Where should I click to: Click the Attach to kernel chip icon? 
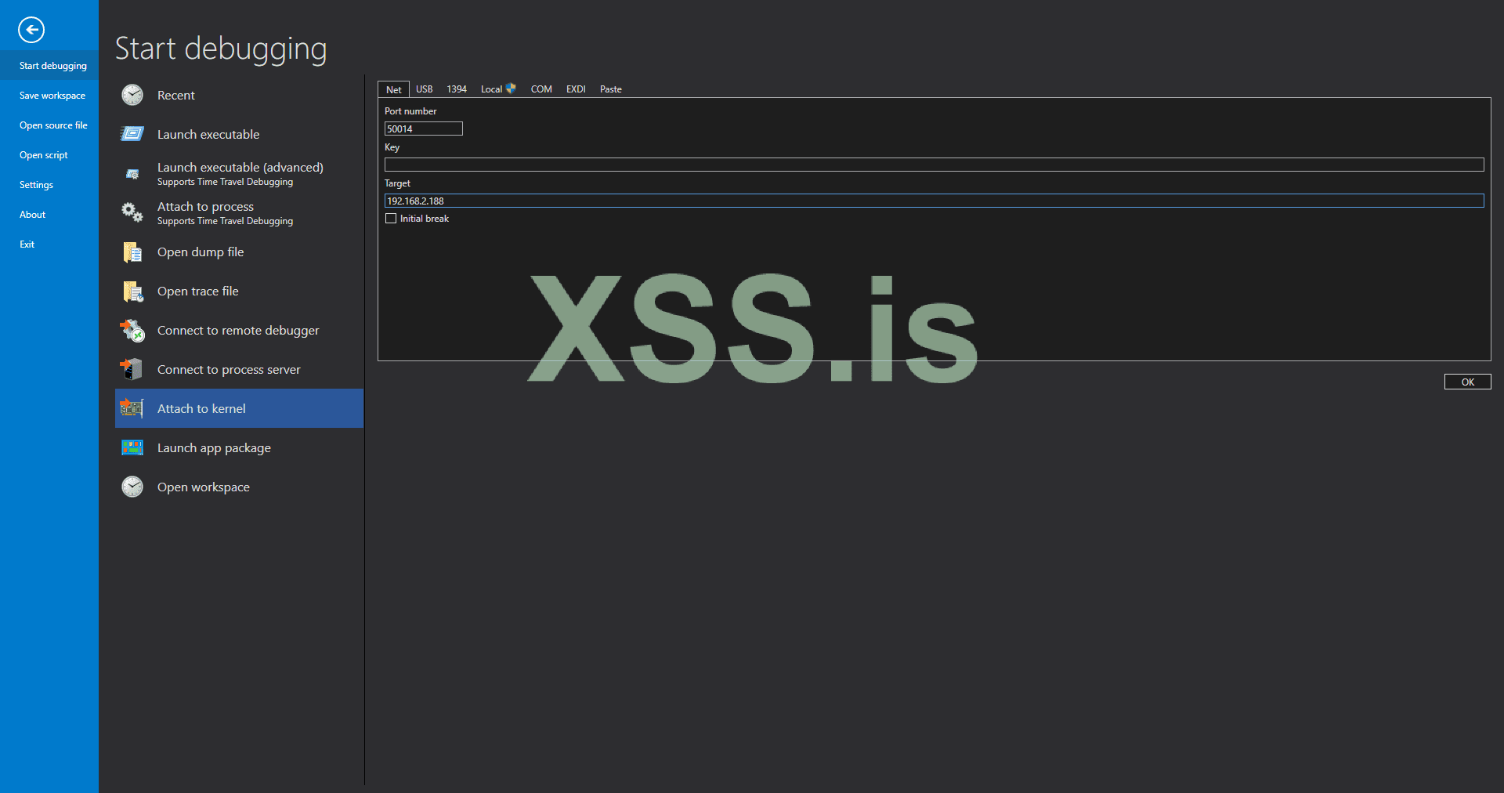pos(132,407)
